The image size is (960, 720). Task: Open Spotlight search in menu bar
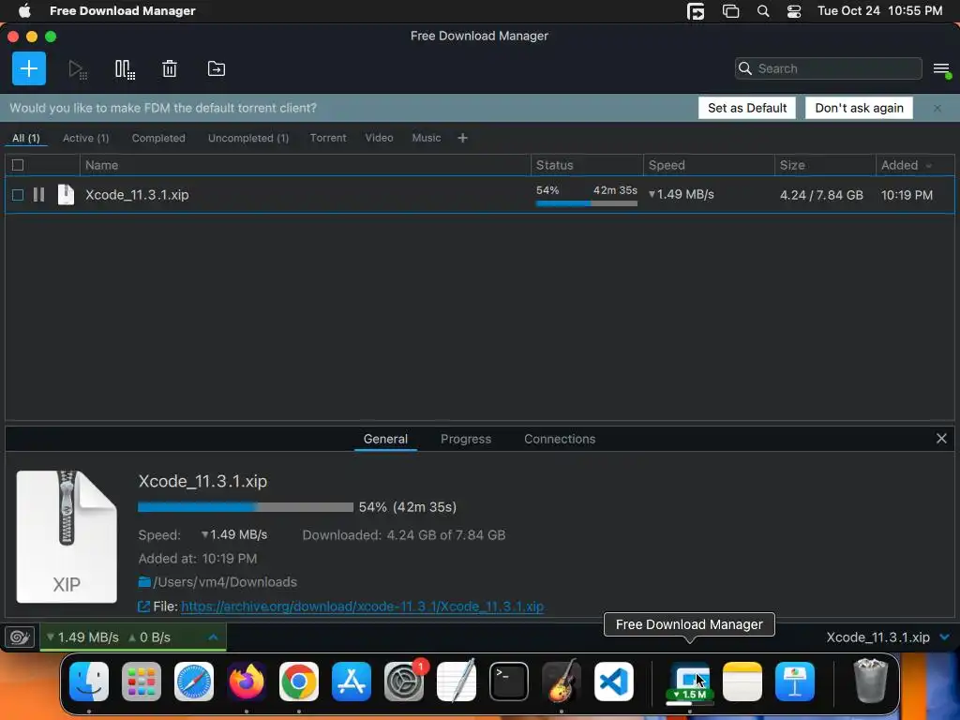763,11
